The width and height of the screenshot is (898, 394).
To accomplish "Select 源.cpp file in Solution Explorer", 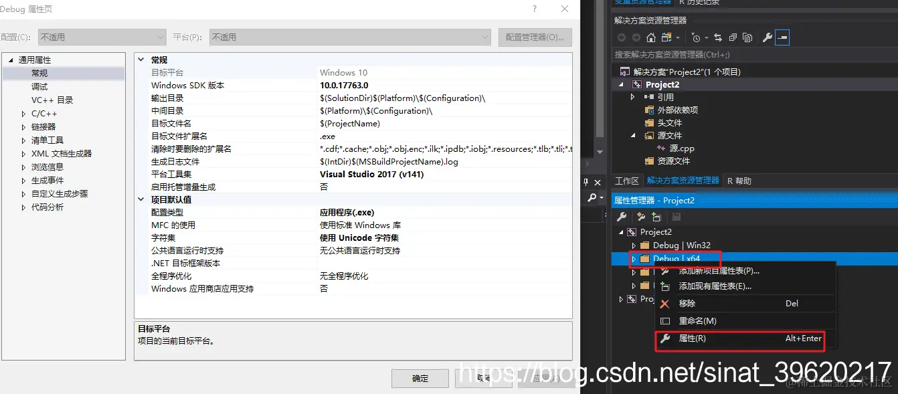I will click(682, 149).
